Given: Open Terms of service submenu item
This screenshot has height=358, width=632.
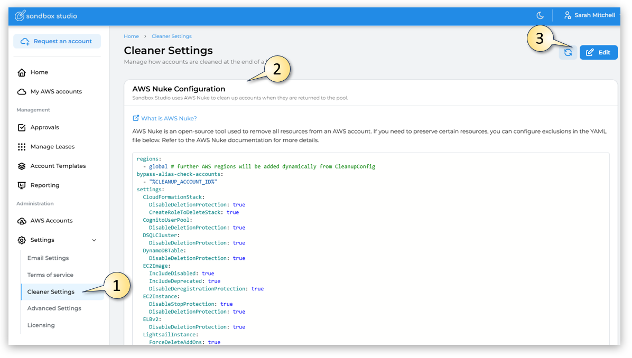Looking at the screenshot, I should 50,275.
